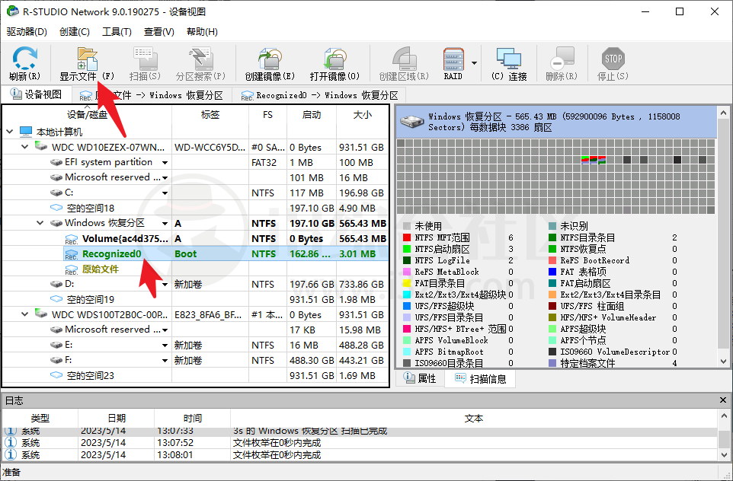733x481 pixels.
Task: Click the 733.86 GB size cell
Action: click(x=361, y=285)
